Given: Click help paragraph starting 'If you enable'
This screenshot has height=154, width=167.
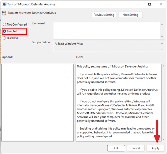Looking at the screenshot, I should tap(117, 78).
